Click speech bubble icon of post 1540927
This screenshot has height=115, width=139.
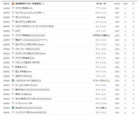pos(13,40)
